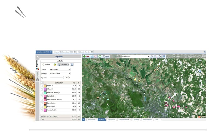The height and width of the screenshot is (136, 209).
Task: Open the Etiquette dropdown
Action: (x=63, y=65)
